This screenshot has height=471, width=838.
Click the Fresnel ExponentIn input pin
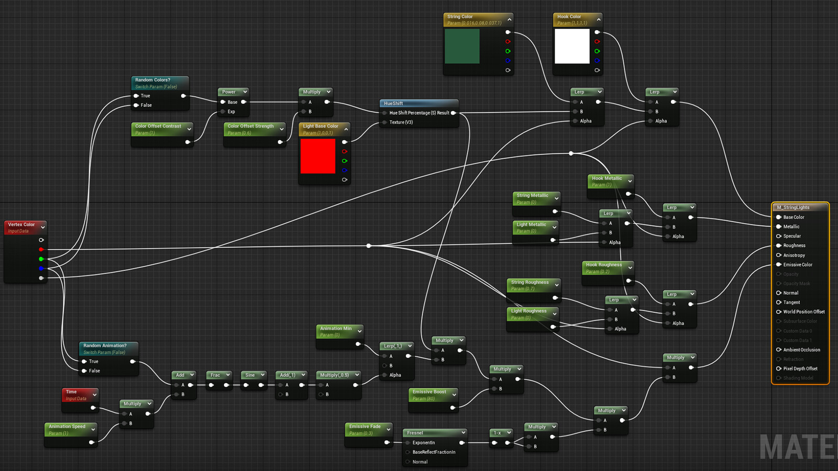(408, 443)
